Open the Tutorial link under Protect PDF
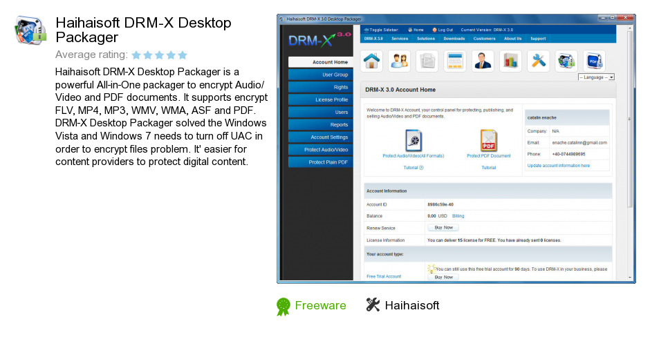650x337 pixels. pyautogui.click(x=488, y=168)
